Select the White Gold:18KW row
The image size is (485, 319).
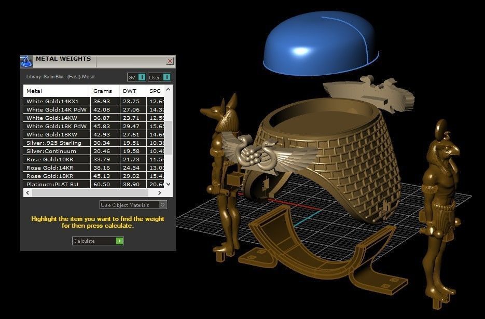pos(94,134)
